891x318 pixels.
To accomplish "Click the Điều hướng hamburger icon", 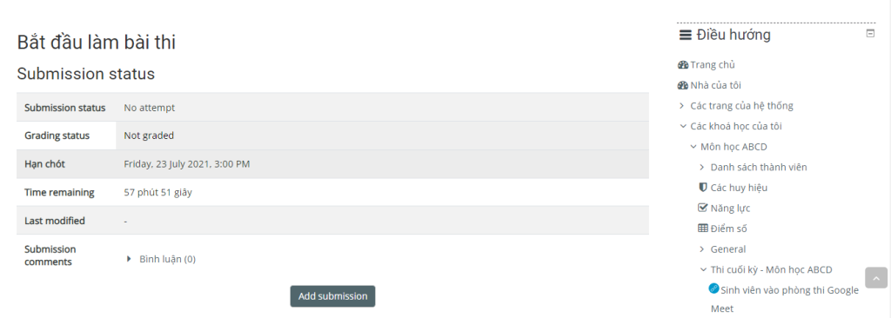I will pyautogui.click(x=686, y=36).
